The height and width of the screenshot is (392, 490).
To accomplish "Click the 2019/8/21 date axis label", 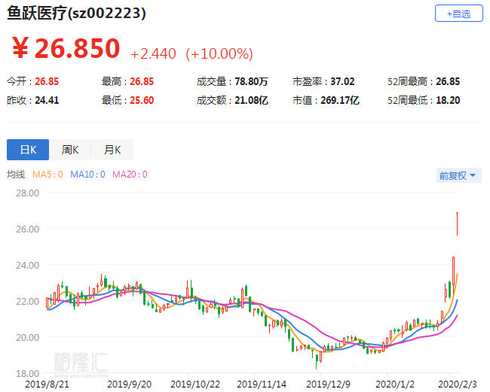I will pyautogui.click(x=47, y=384).
